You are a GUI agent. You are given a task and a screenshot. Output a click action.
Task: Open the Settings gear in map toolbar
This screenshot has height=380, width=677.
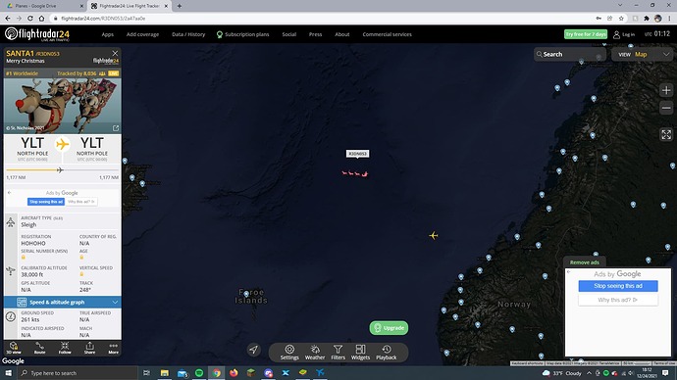click(289, 352)
